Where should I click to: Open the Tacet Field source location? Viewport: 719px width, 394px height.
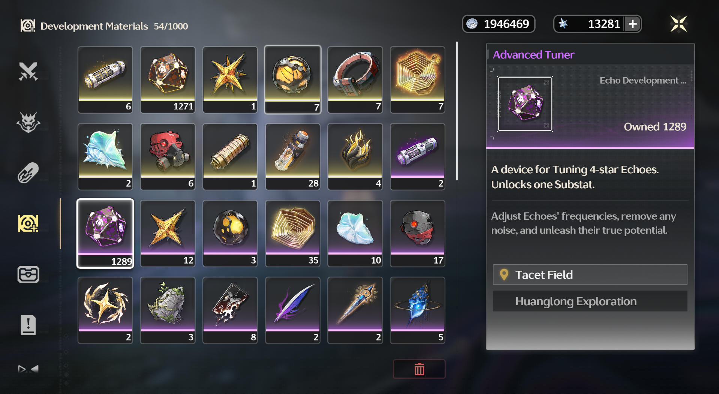click(590, 275)
